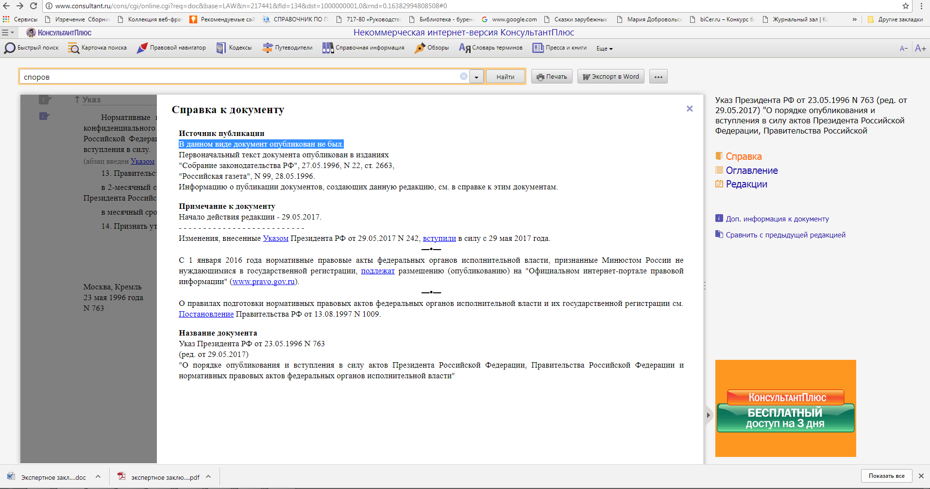Open Путеводители from the toolbar
The width and height of the screenshot is (930, 489).
267,48
